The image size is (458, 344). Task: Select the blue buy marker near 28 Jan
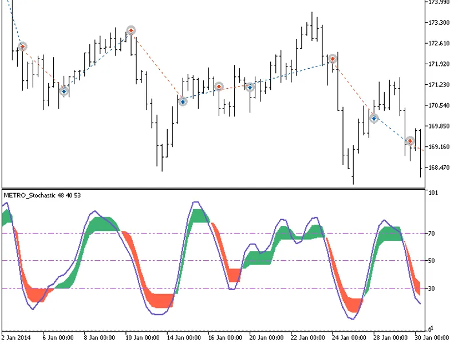click(374, 118)
